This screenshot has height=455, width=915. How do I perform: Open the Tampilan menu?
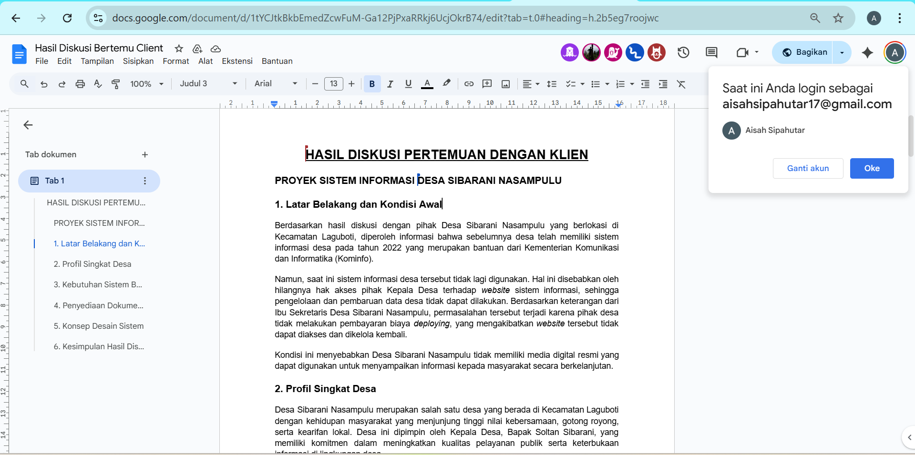pos(97,61)
